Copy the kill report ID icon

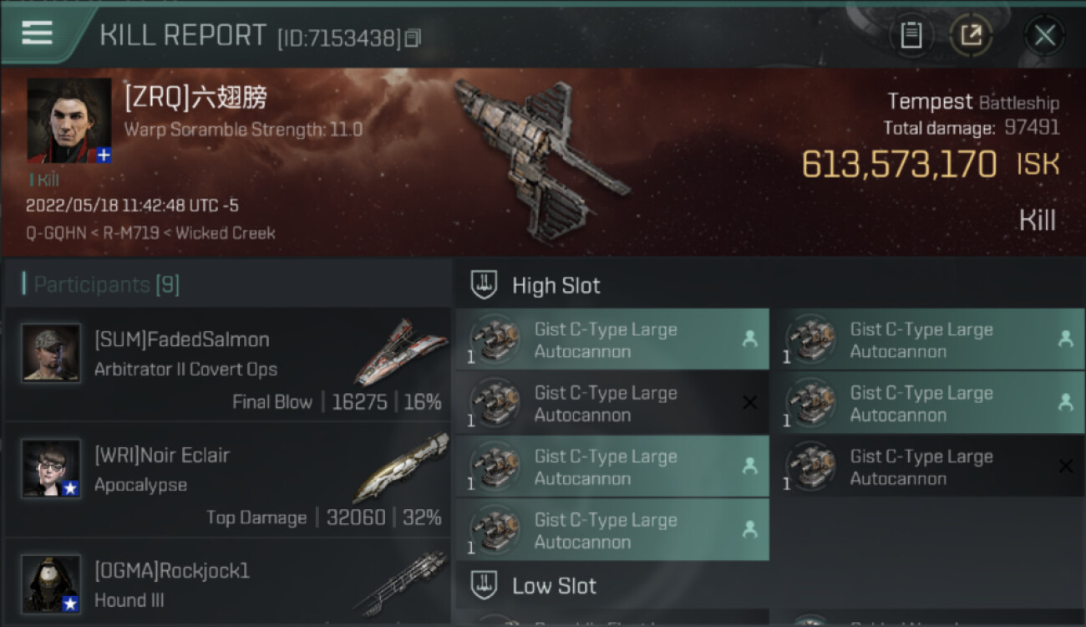click(x=414, y=38)
